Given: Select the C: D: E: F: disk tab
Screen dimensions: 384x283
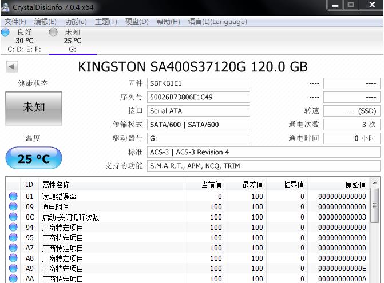Looking at the screenshot, I should click(24, 50).
